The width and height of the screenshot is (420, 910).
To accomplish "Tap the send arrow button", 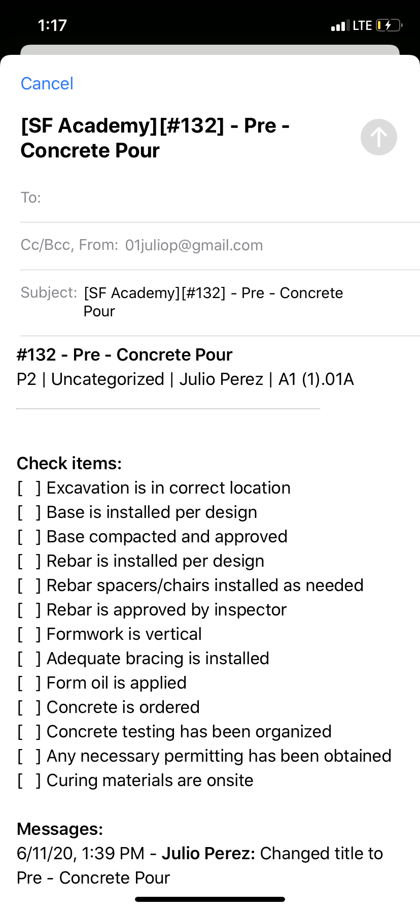I will point(378,137).
